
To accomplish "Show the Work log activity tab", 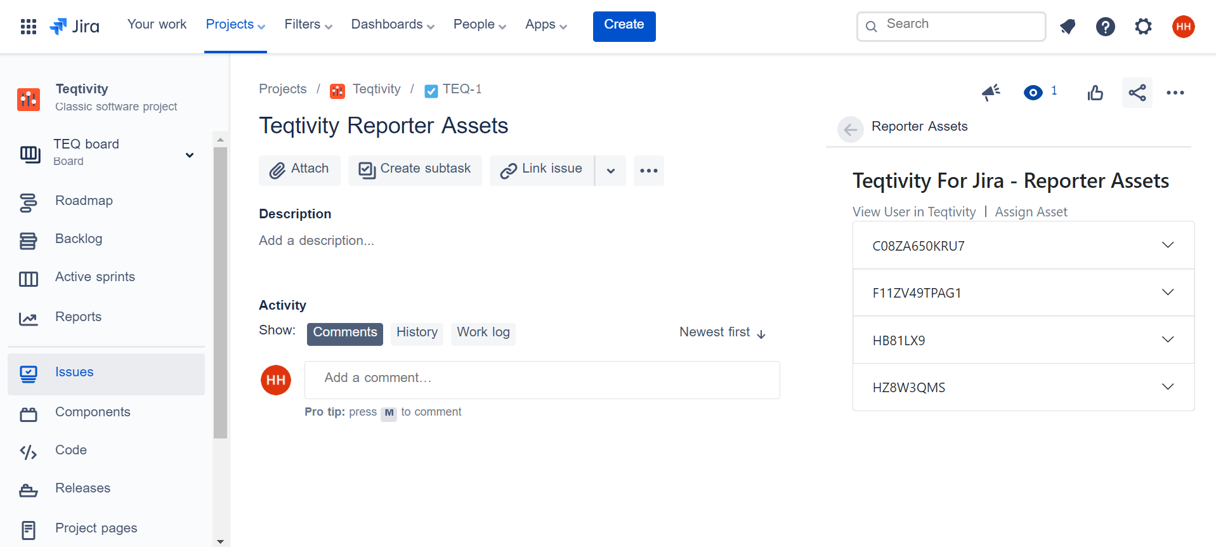I will click(x=483, y=334).
